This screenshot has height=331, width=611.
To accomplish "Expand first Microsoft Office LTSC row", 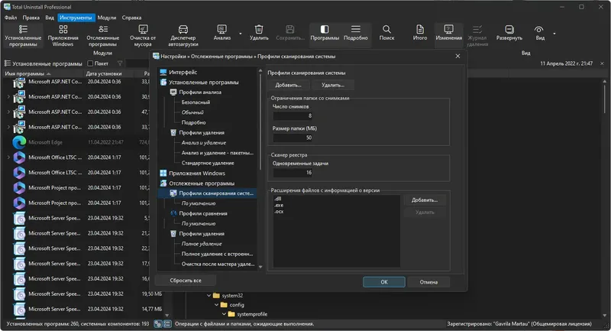I will [8, 157].
